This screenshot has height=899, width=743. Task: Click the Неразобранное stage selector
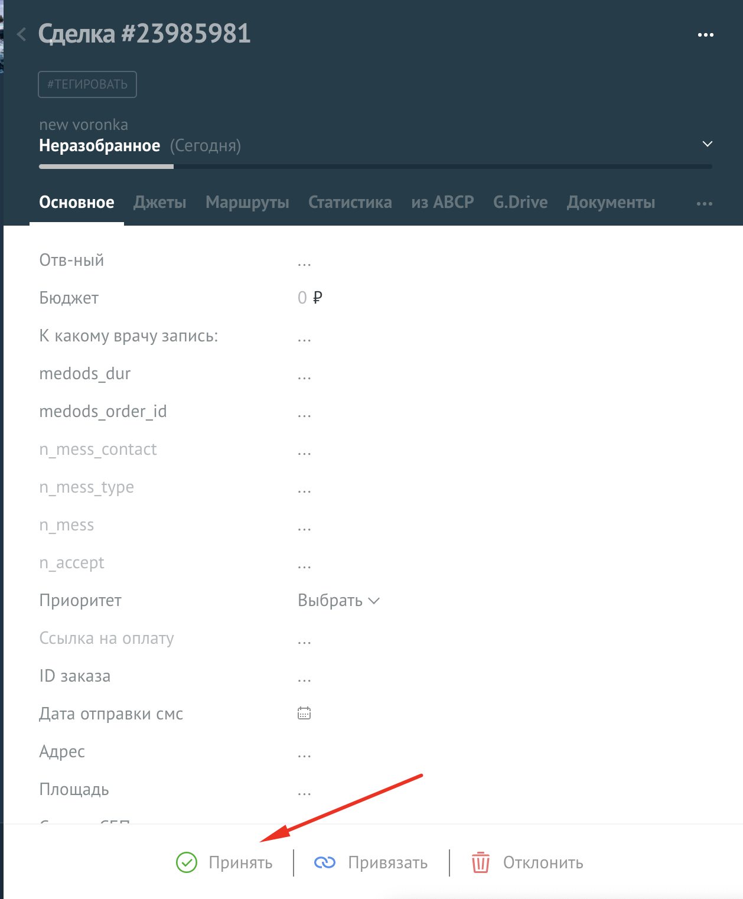[x=100, y=145]
